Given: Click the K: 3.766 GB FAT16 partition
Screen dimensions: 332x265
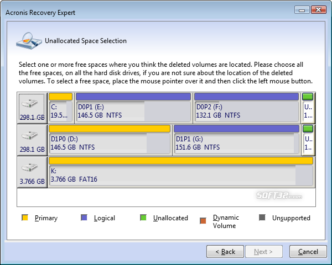Looking at the screenshot, I should click(181, 172).
